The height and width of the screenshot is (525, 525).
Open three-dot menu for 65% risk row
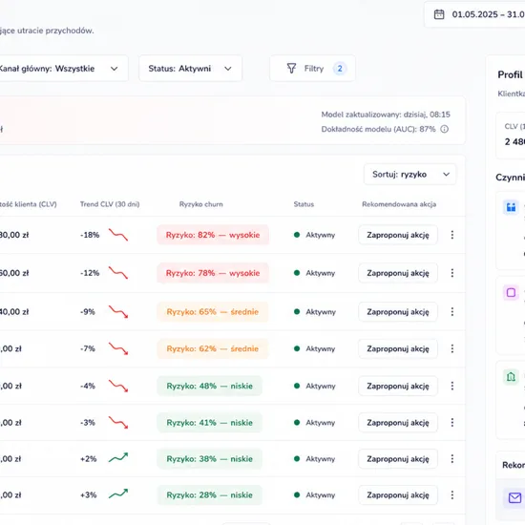click(452, 312)
